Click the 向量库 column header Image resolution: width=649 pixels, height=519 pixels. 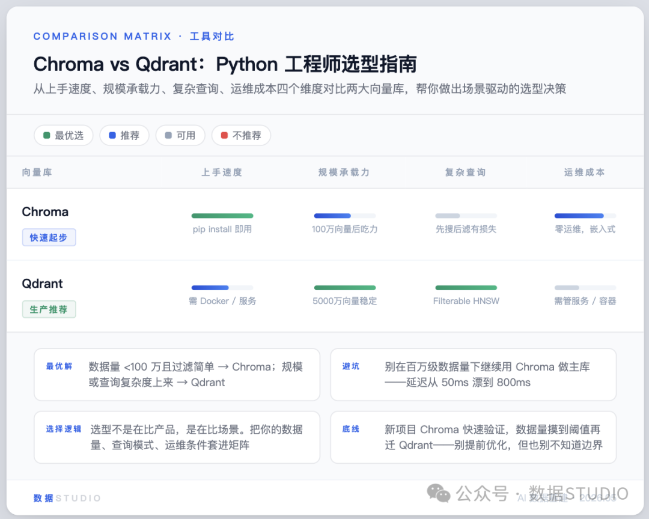click(x=37, y=172)
